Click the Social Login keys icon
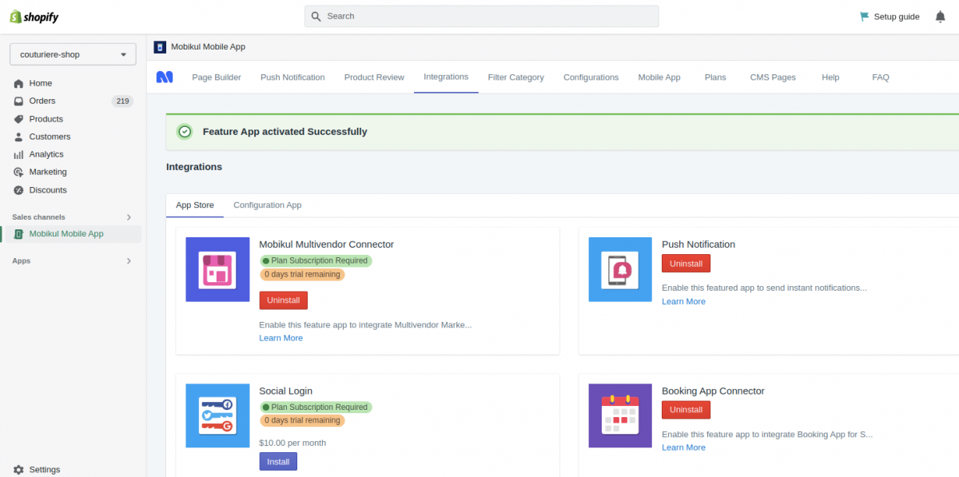The height and width of the screenshot is (477, 959). [x=218, y=415]
